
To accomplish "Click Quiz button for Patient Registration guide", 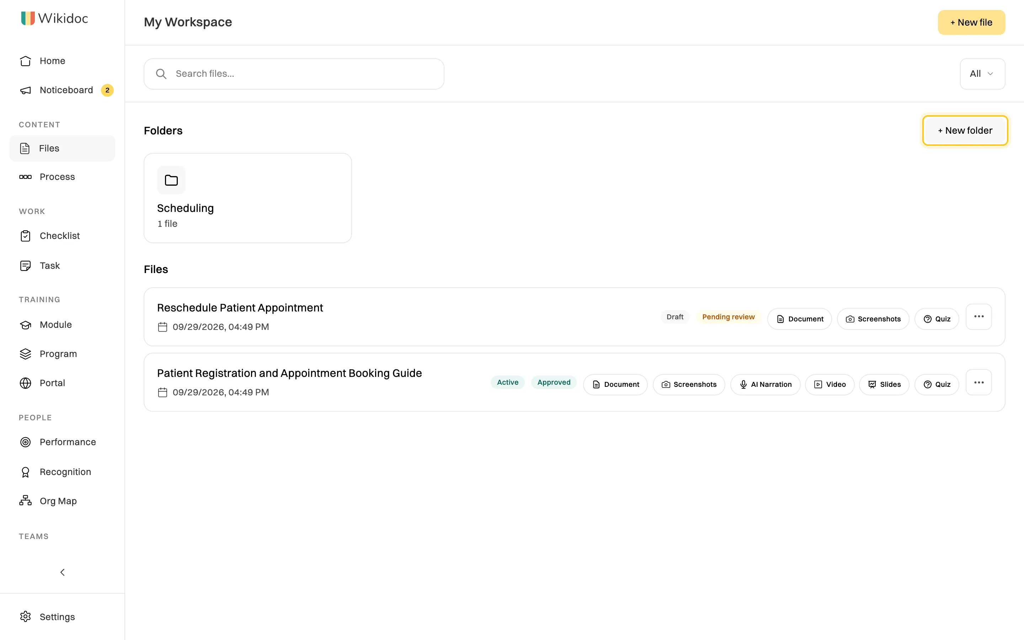I will click(937, 384).
